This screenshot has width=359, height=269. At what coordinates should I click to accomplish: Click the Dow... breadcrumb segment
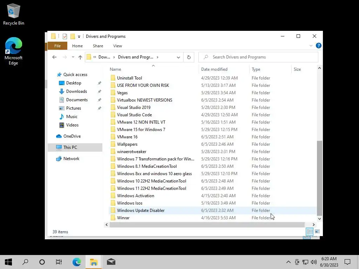point(104,57)
